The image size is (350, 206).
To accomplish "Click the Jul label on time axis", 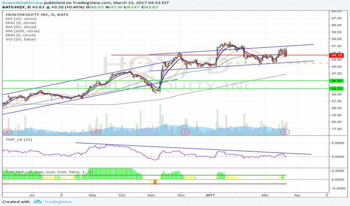I will 32,195.
